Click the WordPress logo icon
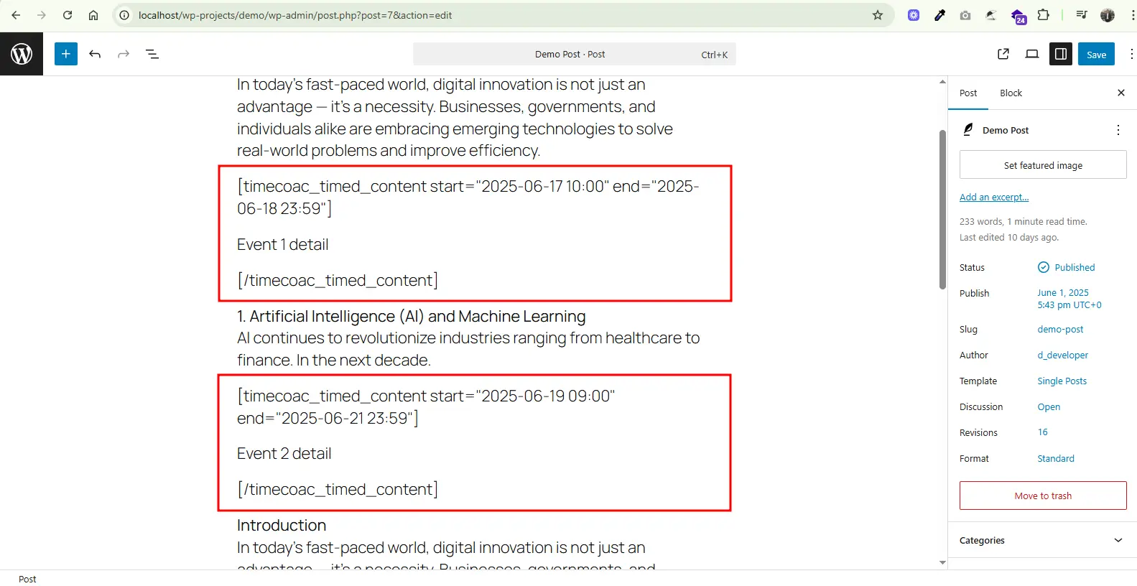 coord(22,54)
